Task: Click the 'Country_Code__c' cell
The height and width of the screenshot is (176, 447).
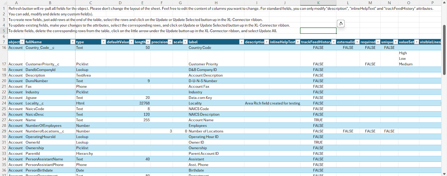Action: (50, 47)
